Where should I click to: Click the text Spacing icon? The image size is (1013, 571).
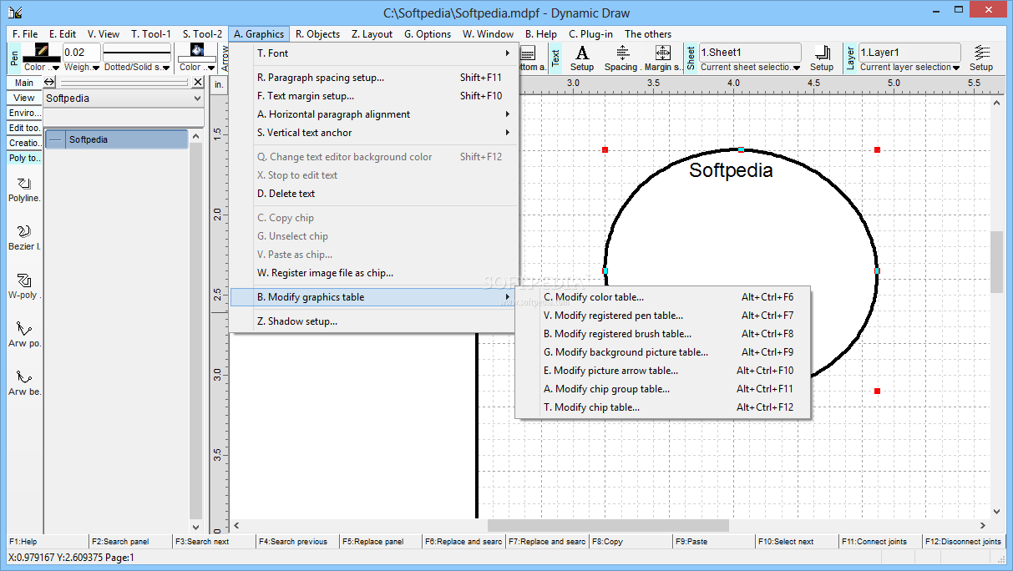click(x=622, y=52)
